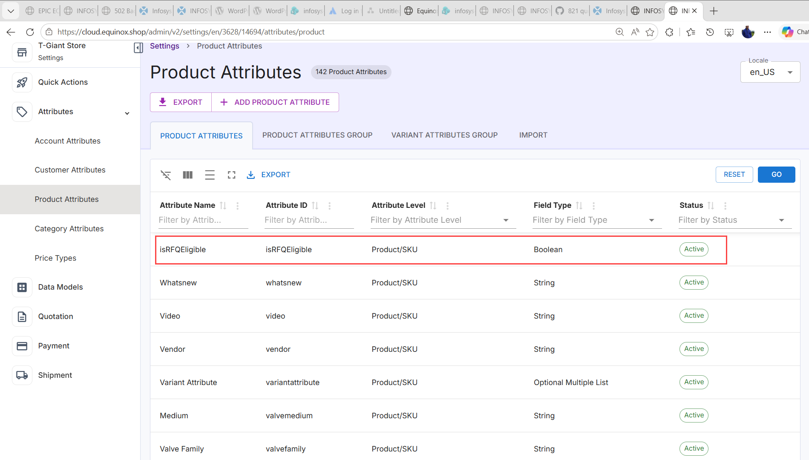
Task: Open Category Attributes in sidebar
Action: [x=69, y=229]
